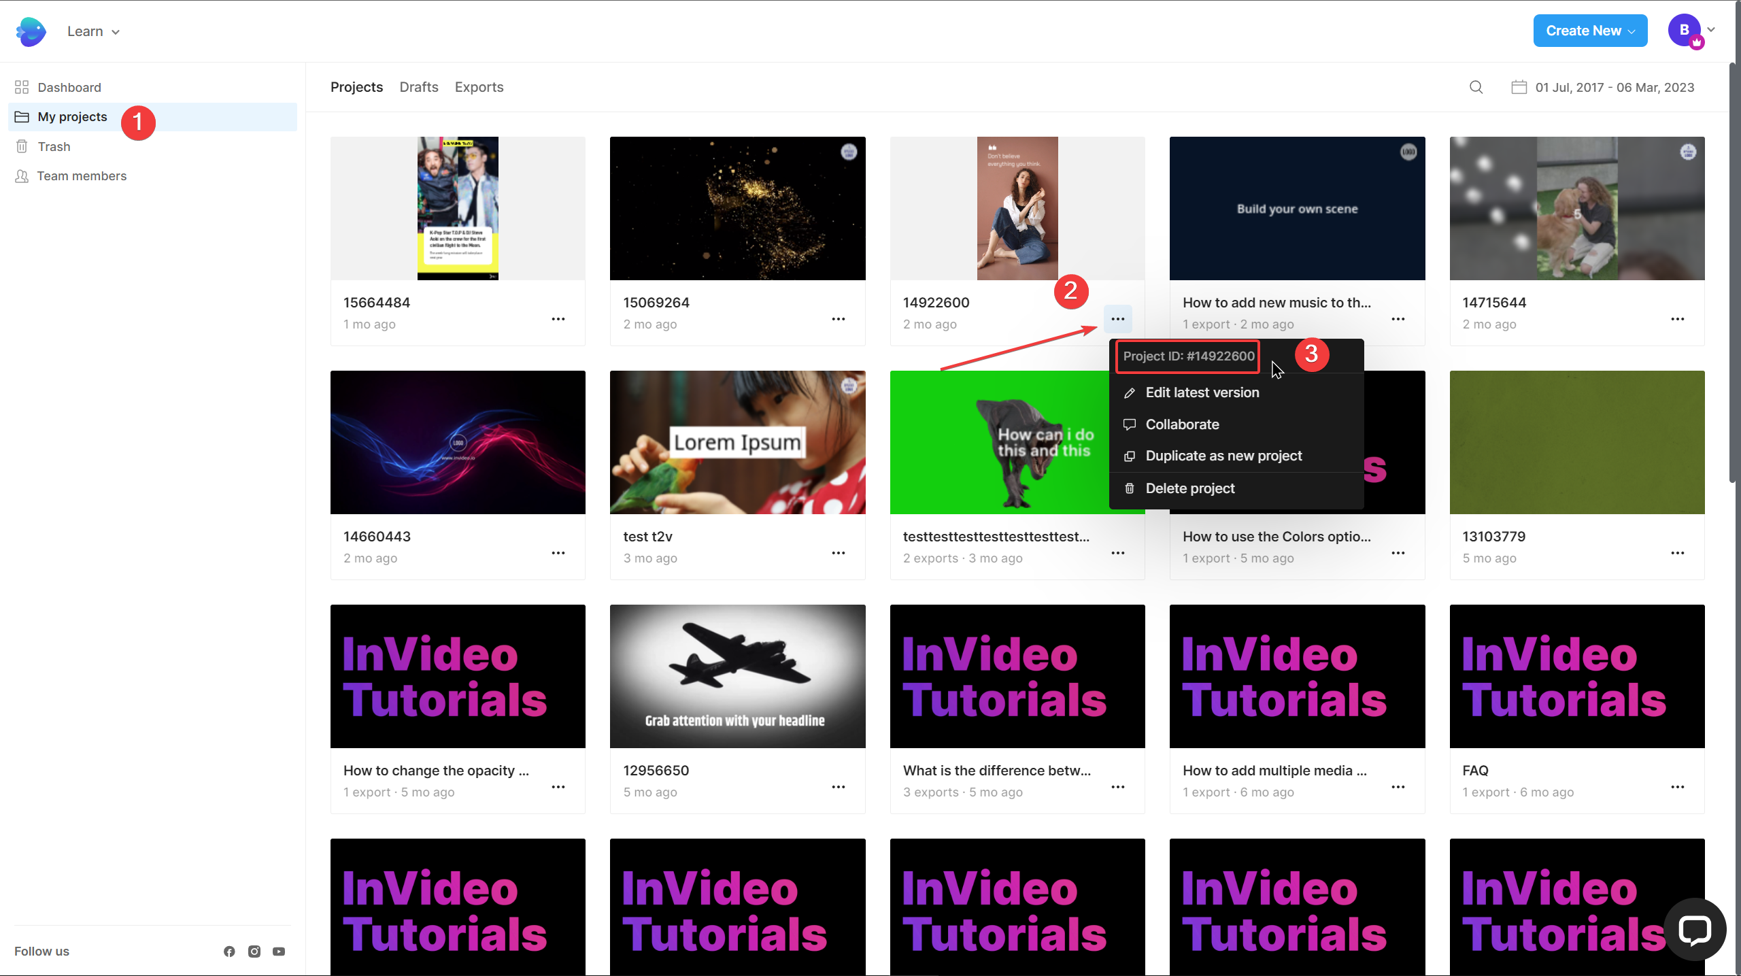Open thumbnail of How to change the opacity
Viewport: 1741px width, 976px height.
458,676
